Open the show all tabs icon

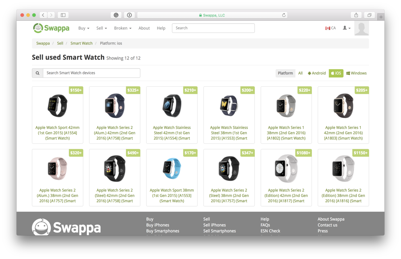coord(369,15)
